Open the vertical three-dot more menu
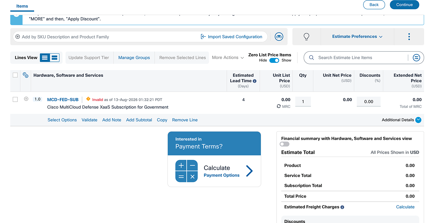 click(x=409, y=37)
